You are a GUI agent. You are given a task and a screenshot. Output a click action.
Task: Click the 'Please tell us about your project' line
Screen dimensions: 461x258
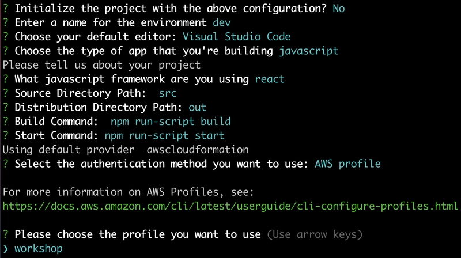102,65
